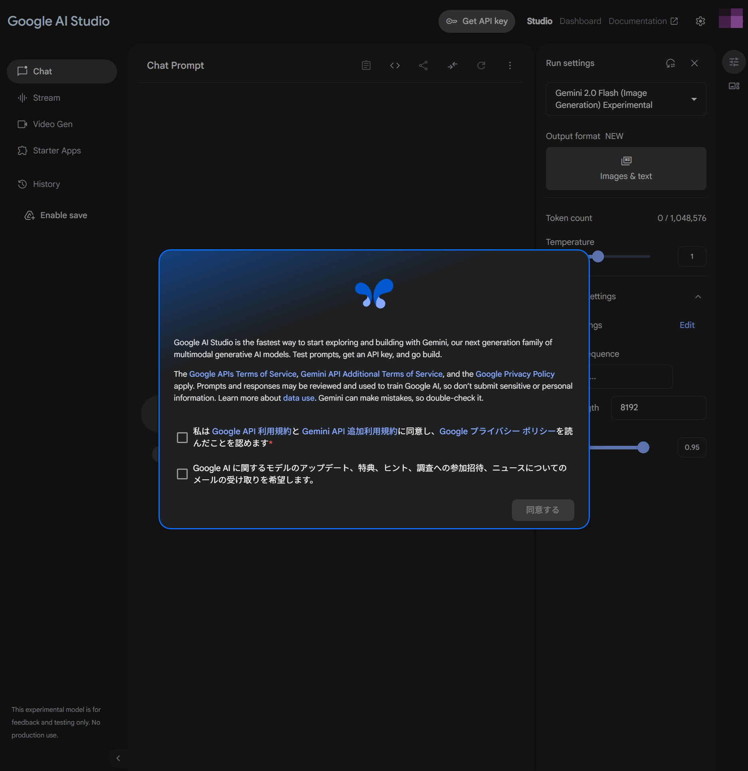Toggle the run settings tune icon
Viewport: 748px width, 771px height.
point(734,62)
